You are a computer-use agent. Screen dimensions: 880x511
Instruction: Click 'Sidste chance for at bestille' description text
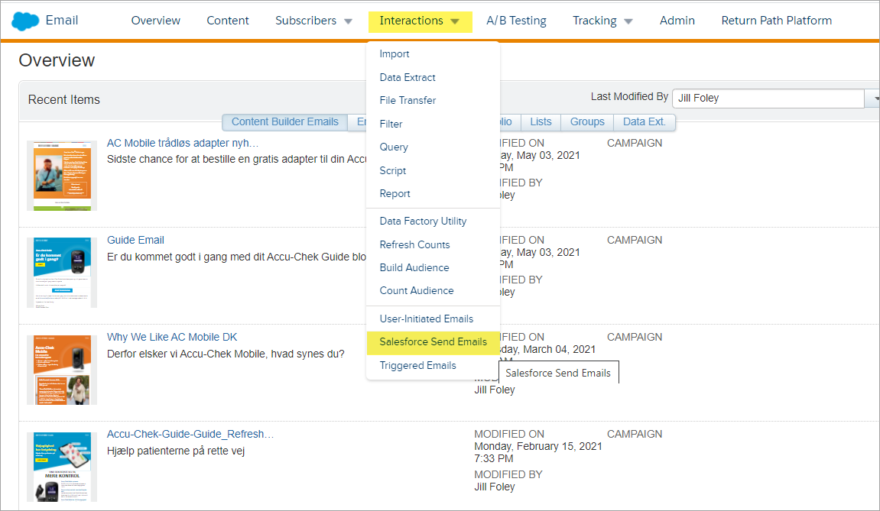pos(236,160)
